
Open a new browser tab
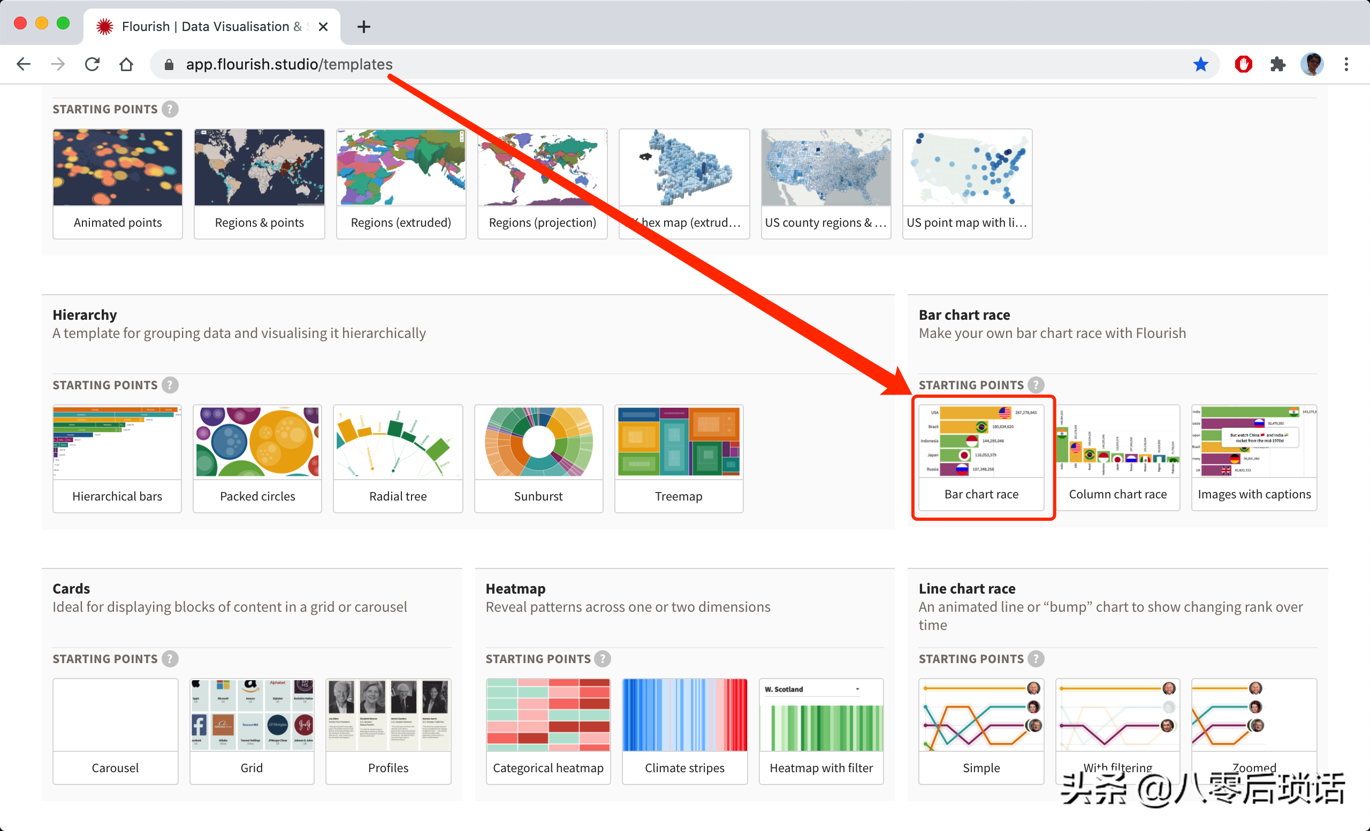[363, 27]
